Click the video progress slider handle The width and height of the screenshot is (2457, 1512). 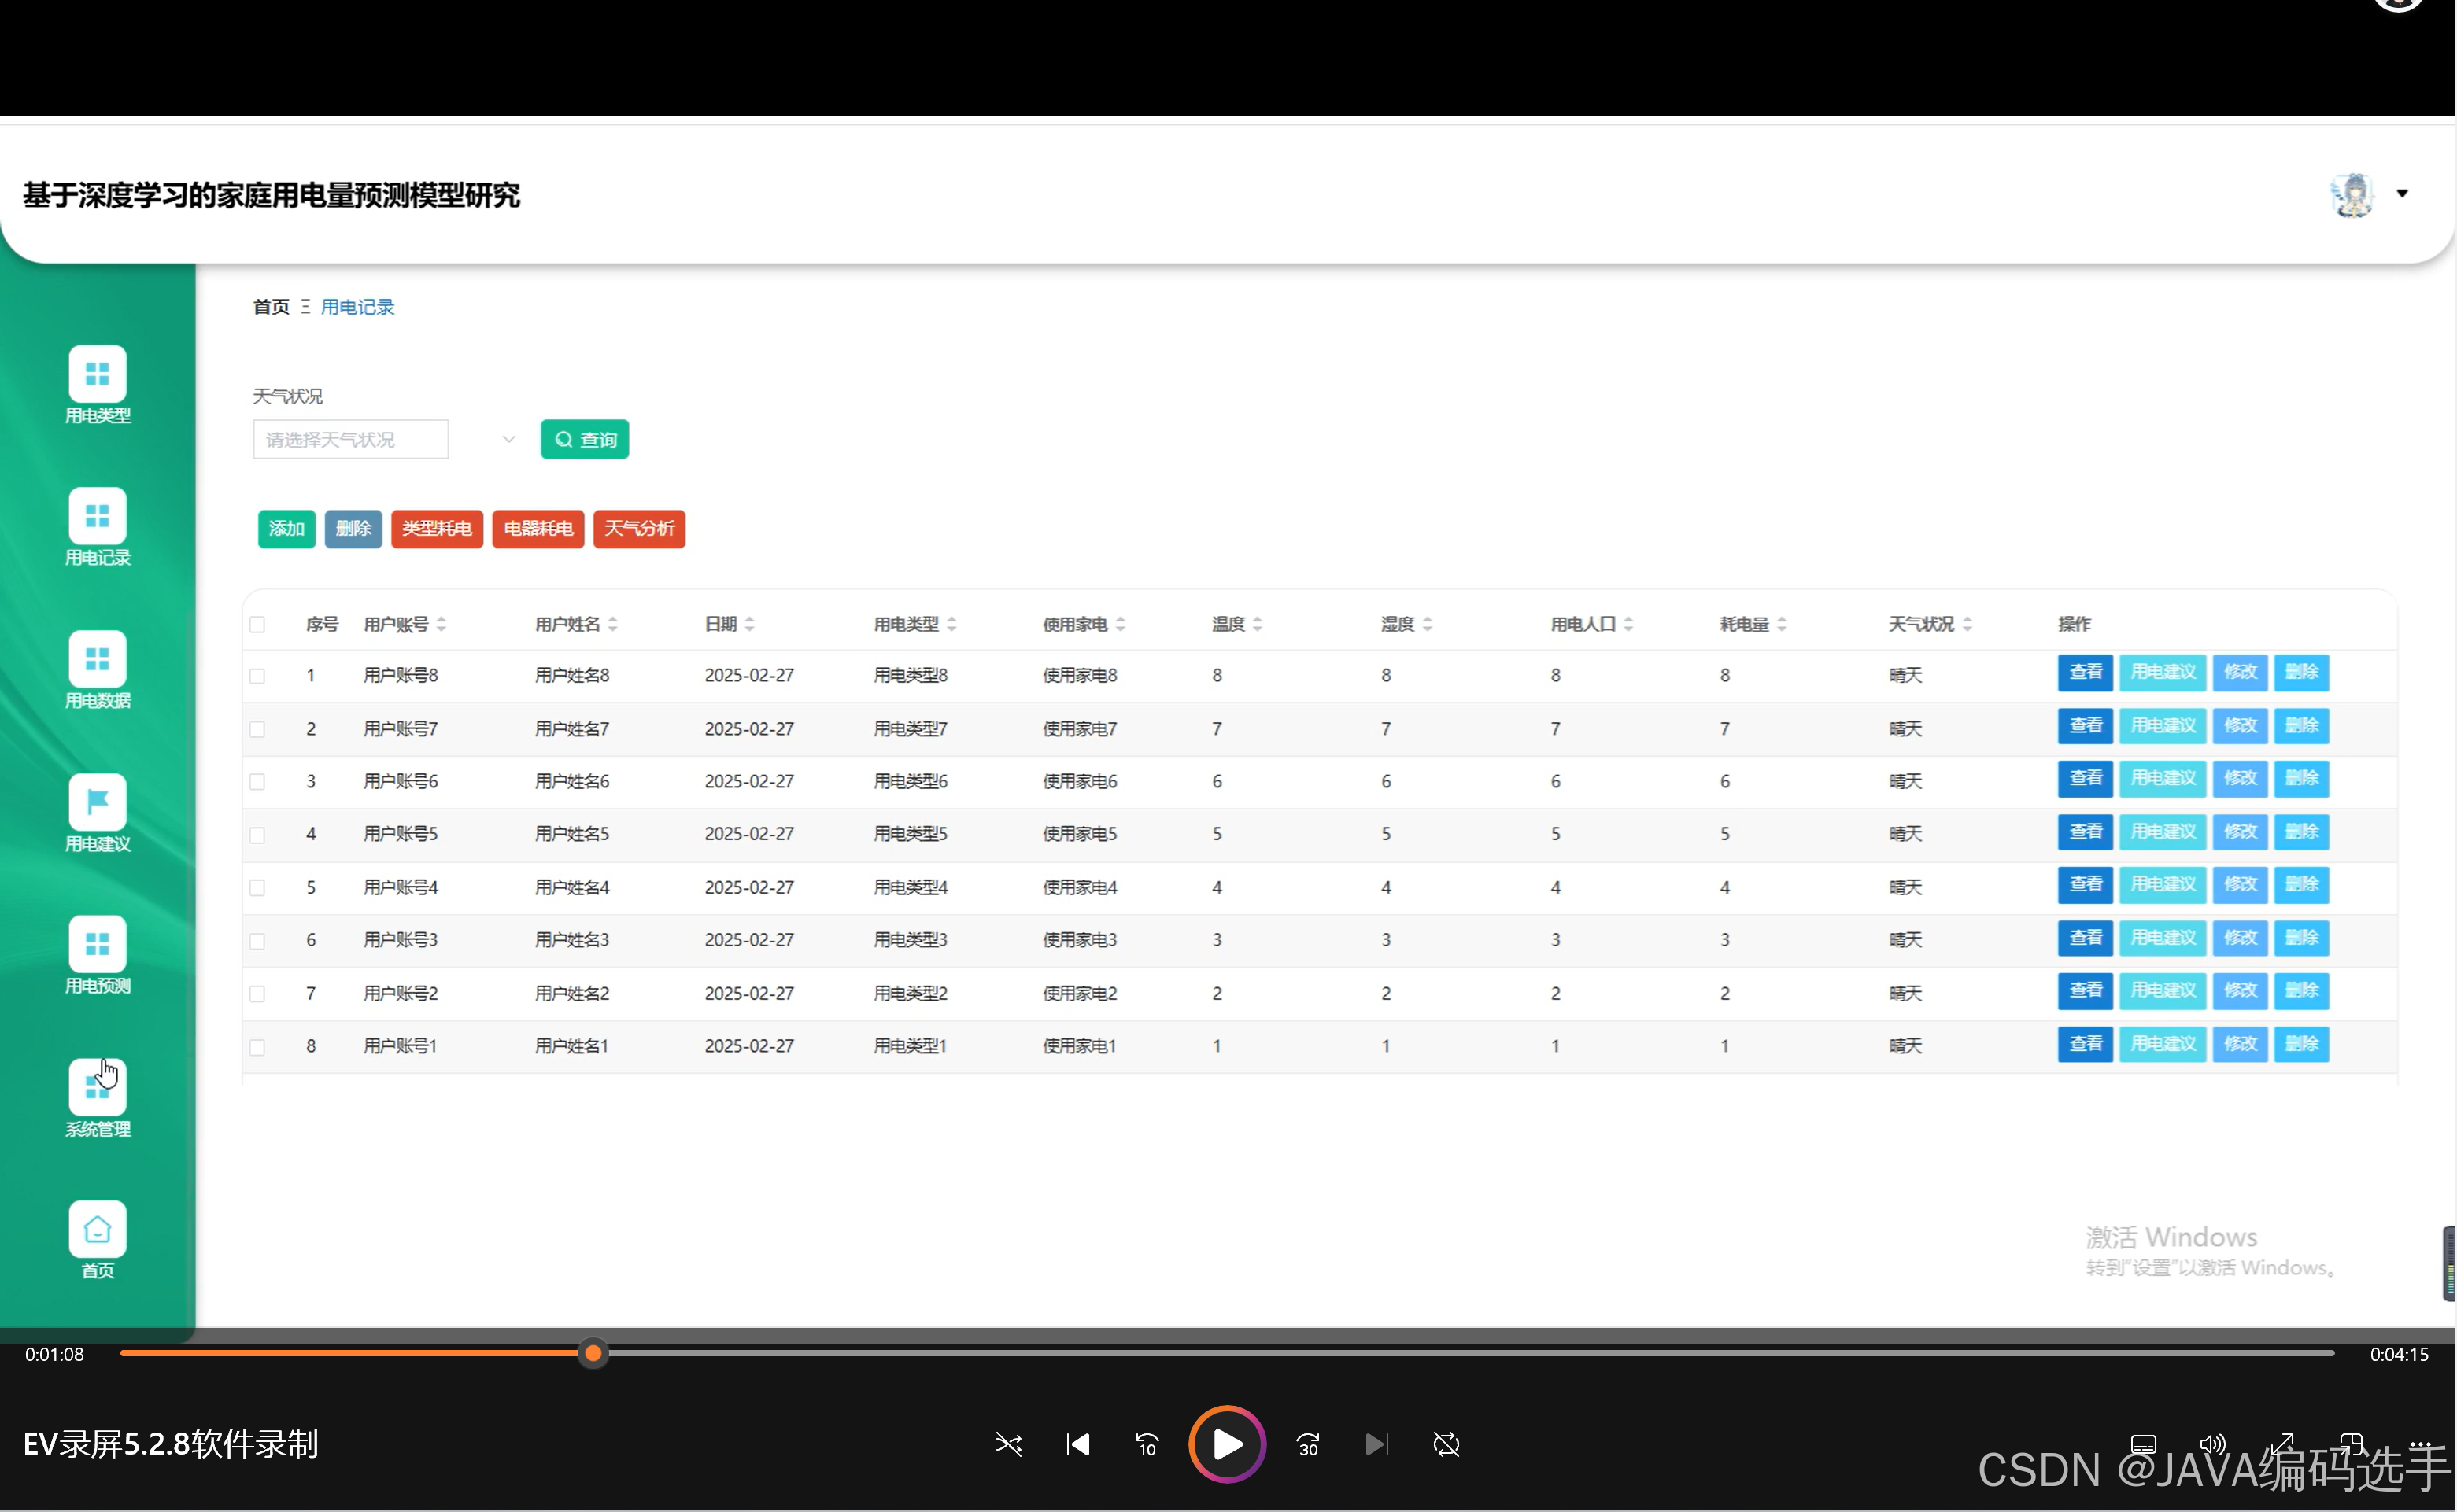pyautogui.click(x=593, y=1353)
